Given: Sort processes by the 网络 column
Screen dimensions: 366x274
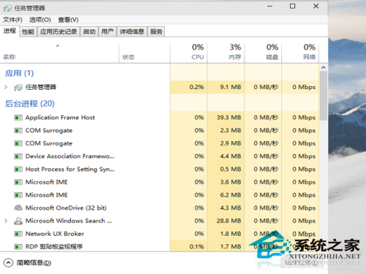Looking at the screenshot, I should pyautogui.click(x=300, y=52).
